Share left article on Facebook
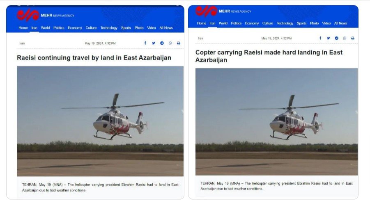 145,43
